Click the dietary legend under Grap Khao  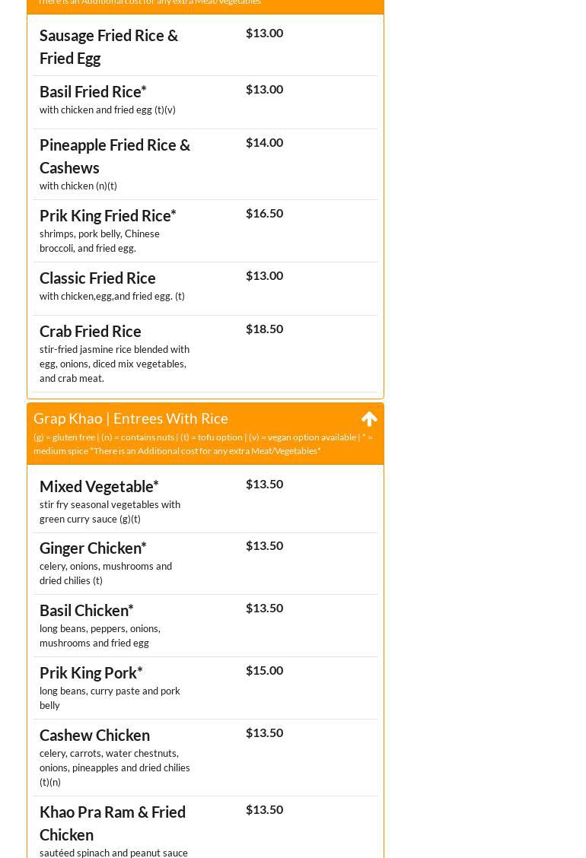coord(202,443)
